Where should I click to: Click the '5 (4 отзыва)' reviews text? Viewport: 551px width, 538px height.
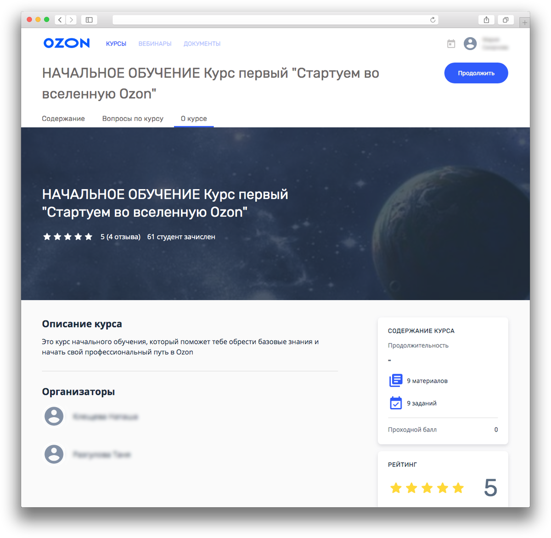pos(120,237)
